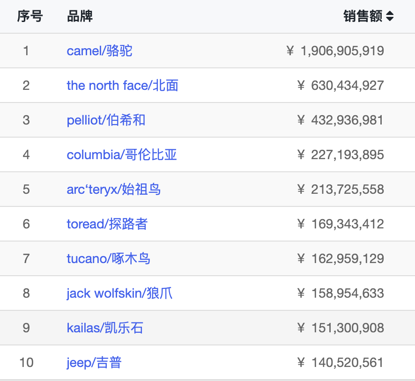Click the ¥213,725,558 sales cell
This screenshot has height=381, width=415.
click(341, 189)
